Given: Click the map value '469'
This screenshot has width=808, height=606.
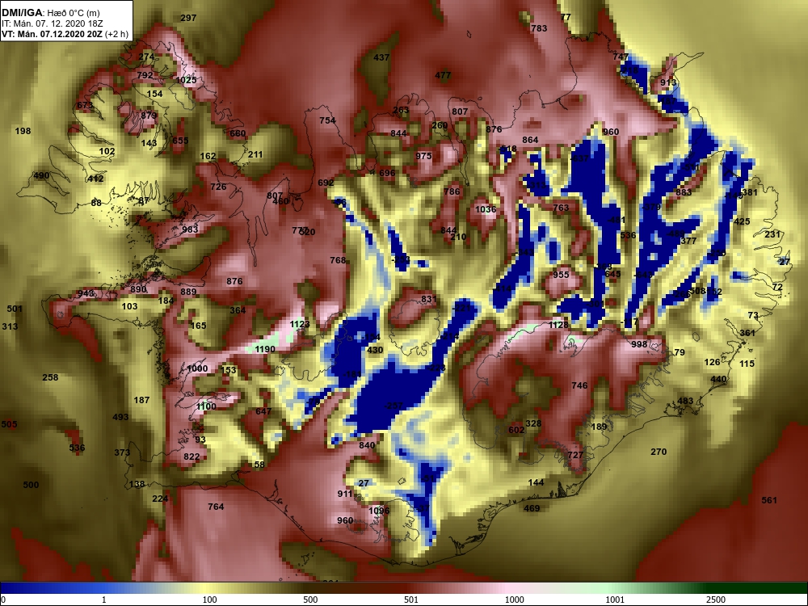Looking at the screenshot, I should coord(532,508).
